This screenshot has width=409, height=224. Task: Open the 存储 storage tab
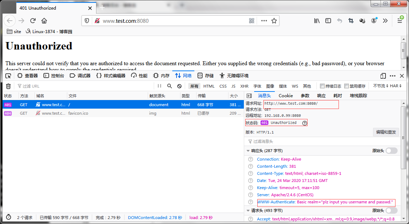pyautogui.click(x=205, y=76)
